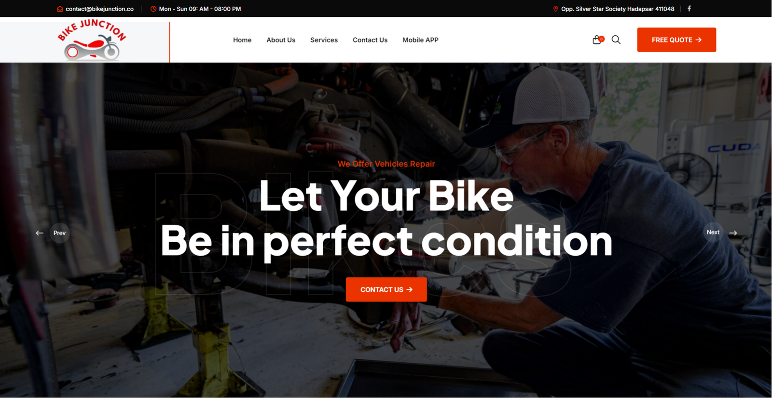Image resolution: width=772 pixels, height=398 pixels.
Task: Click the location pin icon
Action: click(555, 9)
